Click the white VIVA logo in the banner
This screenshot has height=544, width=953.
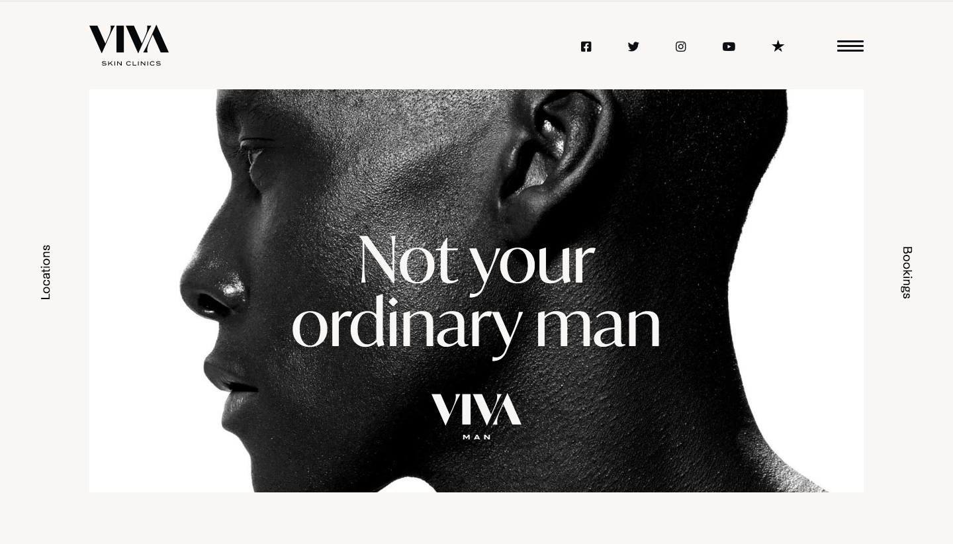tap(476, 409)
